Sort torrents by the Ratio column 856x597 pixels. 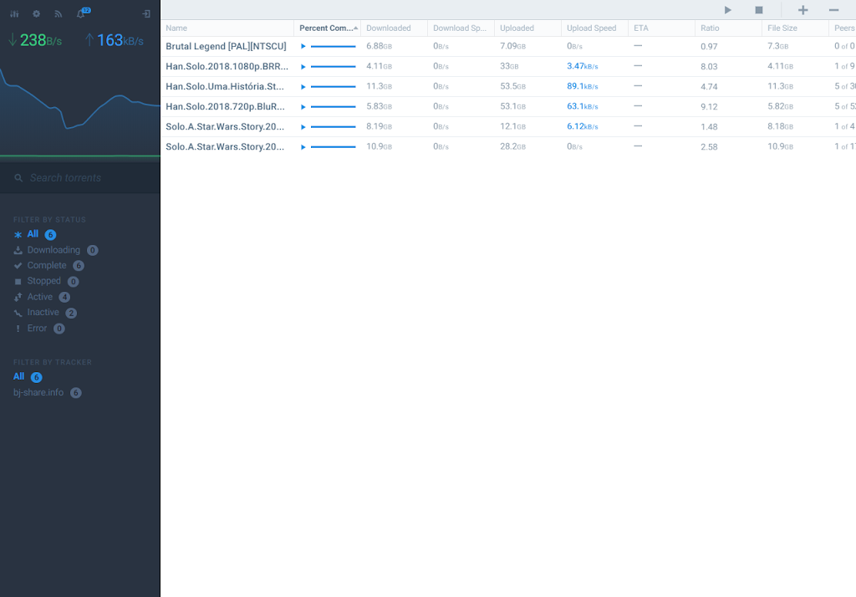pyautogui.click(x=710, y=28)
